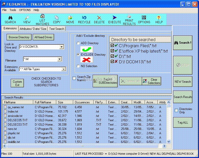
Task: Click the Full FileName column header
Action: point(45,102)
